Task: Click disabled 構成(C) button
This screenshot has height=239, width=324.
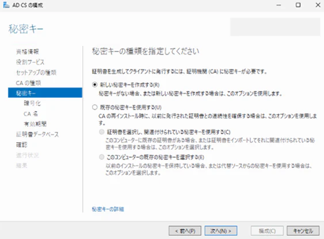Action: click(x=267, y=231)
